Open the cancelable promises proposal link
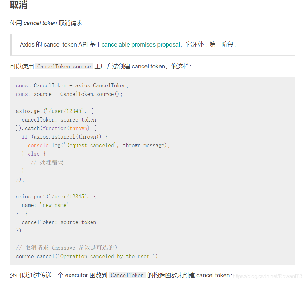Screen dimensions: 305x282 (141, 45)
